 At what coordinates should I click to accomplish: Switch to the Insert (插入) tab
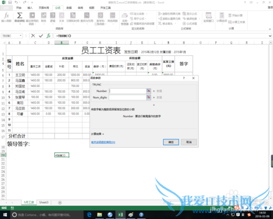pos(30,8)
